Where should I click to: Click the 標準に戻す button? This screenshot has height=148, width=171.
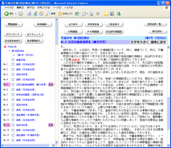point(158,42)
